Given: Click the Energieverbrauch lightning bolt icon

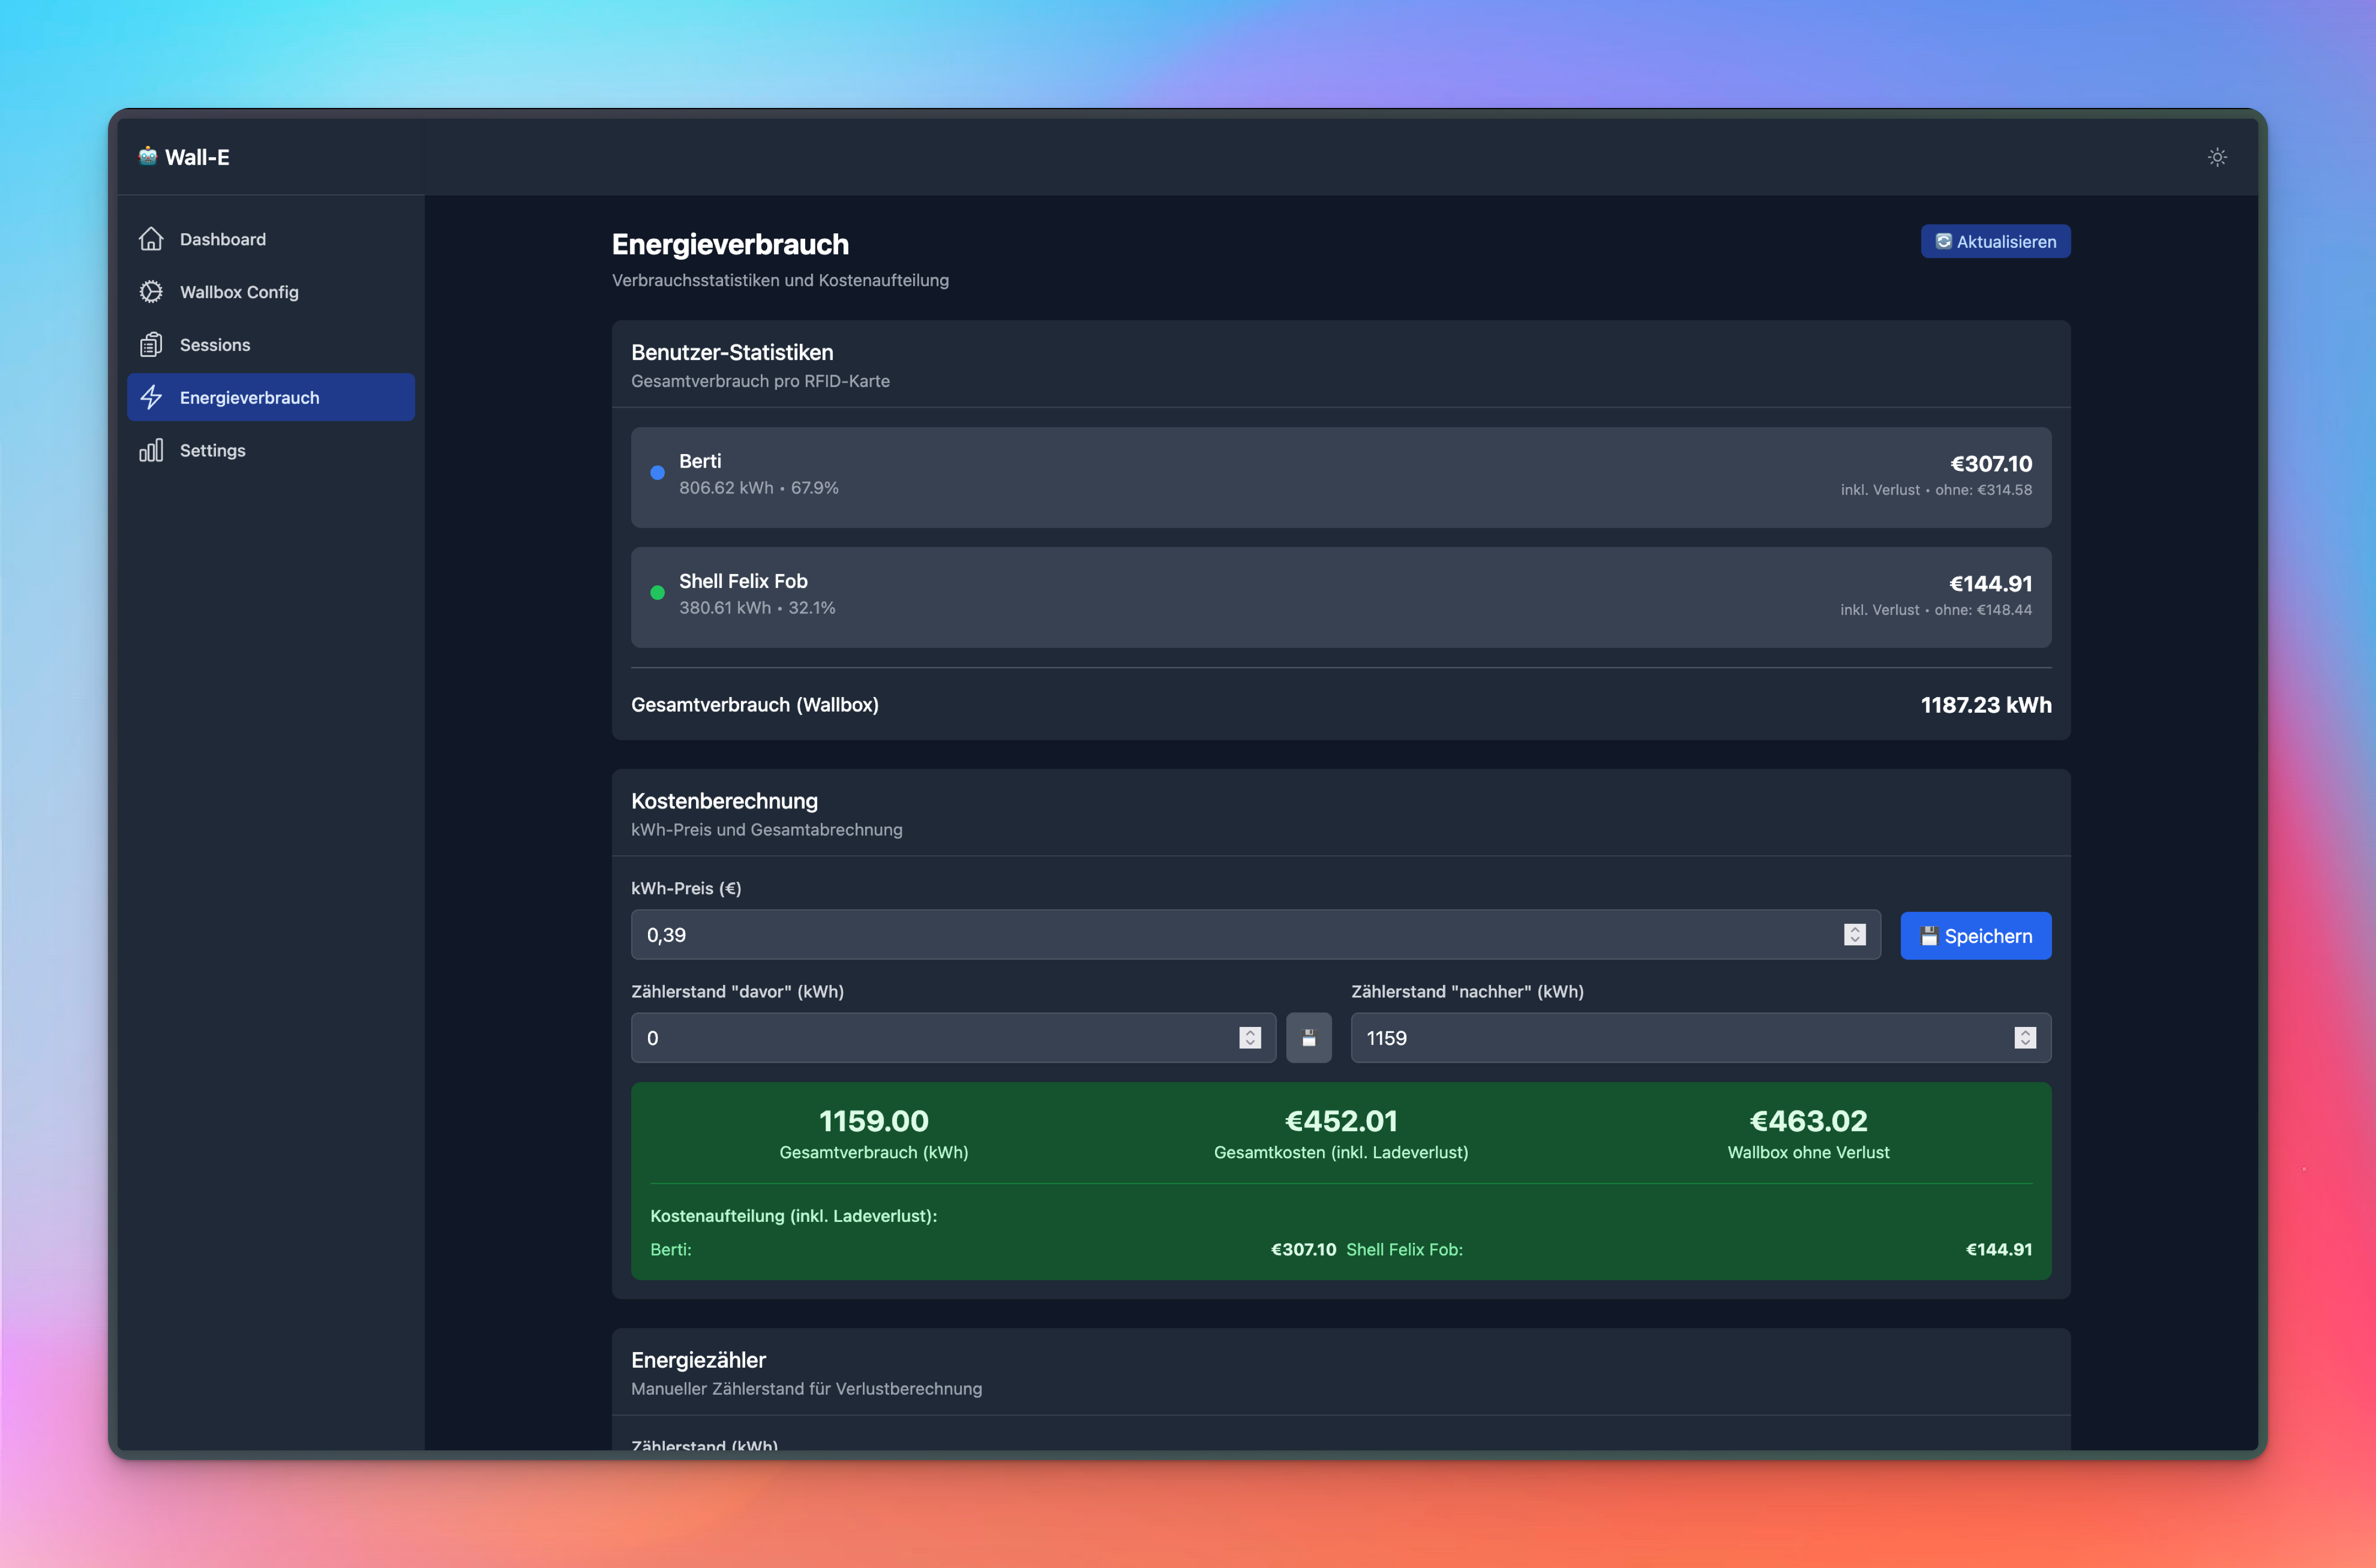Looking at the screenshot, I should click(x=151, y=397).
